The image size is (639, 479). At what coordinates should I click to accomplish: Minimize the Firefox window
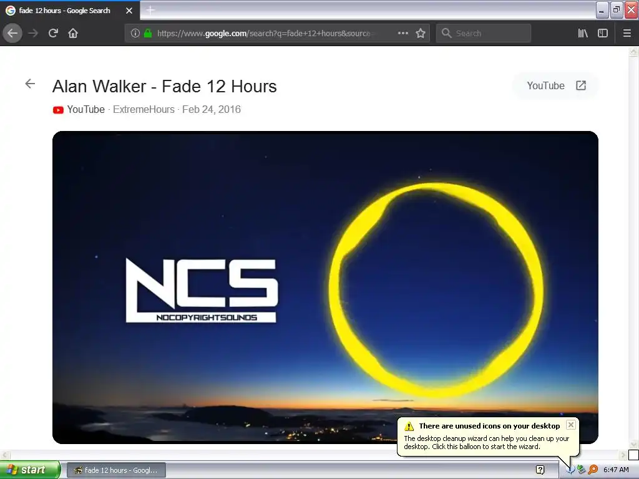pyautogui.click(x=602, y=10)
